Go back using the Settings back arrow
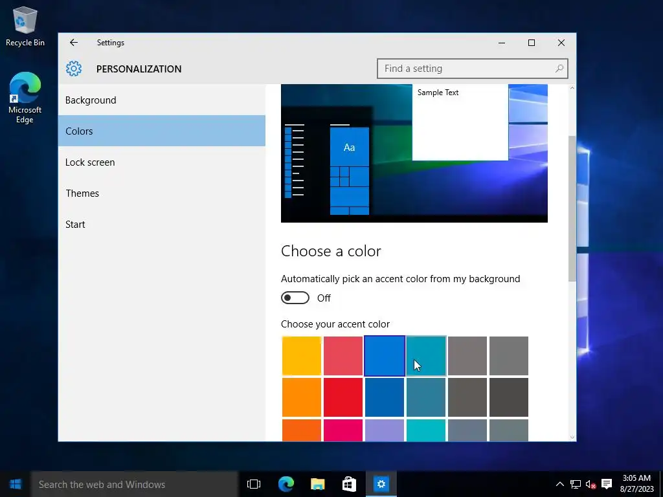The image size is (663, 497). 74,43
